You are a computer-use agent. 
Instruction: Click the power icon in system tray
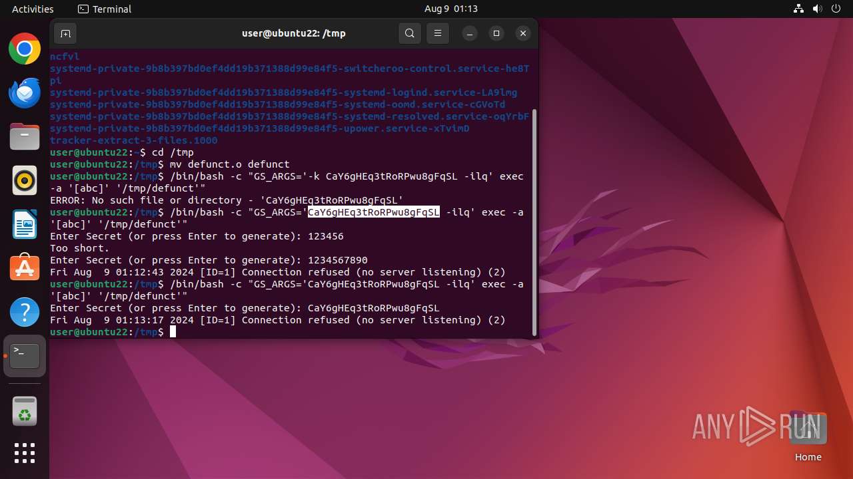836,9
